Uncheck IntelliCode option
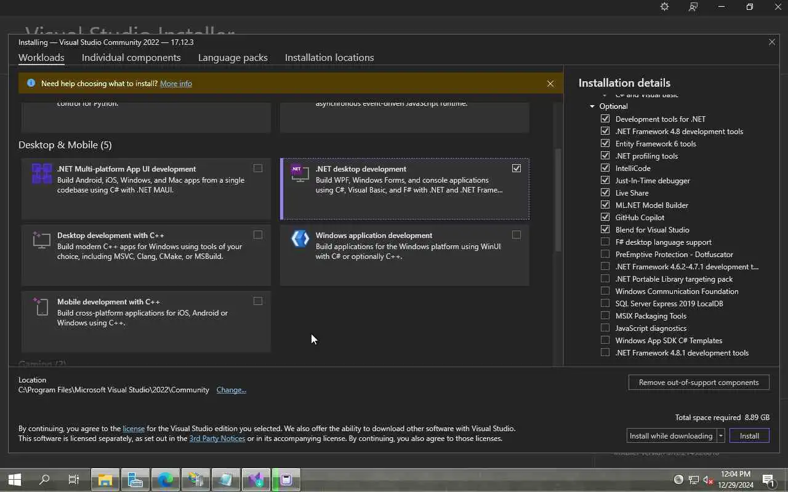Screen dimensions: 788x492 tap(605, 168)
